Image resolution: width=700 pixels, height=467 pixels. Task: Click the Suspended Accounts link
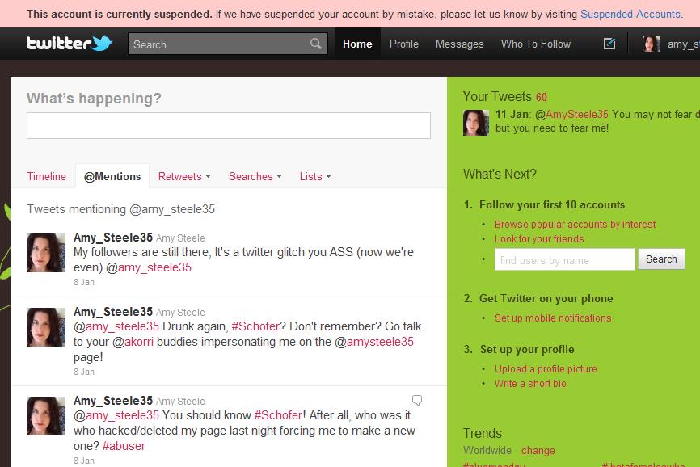coord(630,15)
